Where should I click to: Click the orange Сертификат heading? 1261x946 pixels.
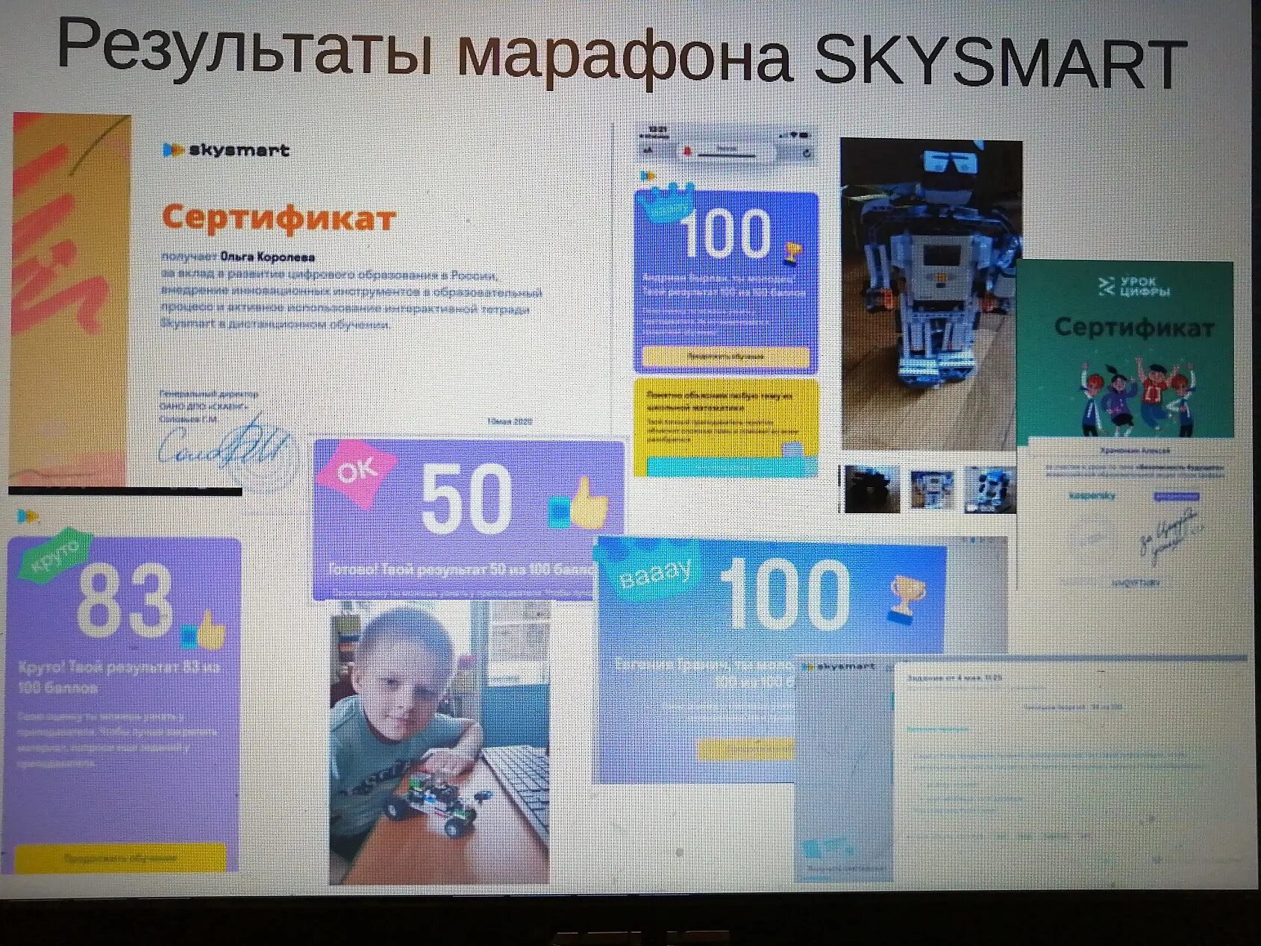point(278,218)
